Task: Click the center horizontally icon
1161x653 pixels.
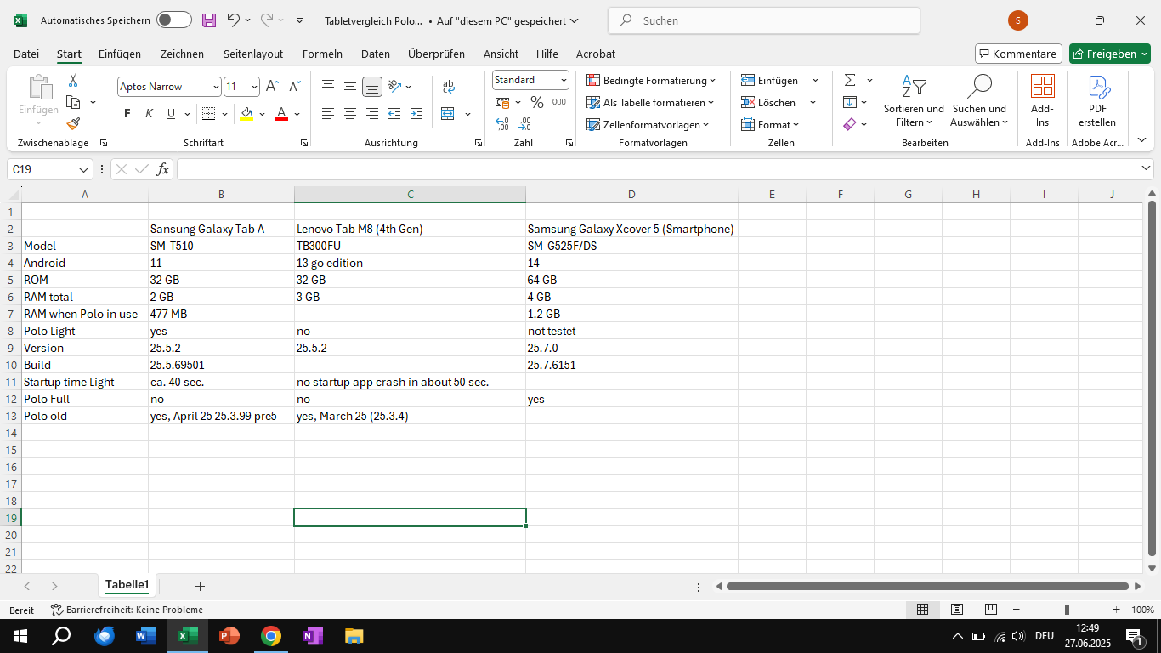Action: [x=350, y=113]
